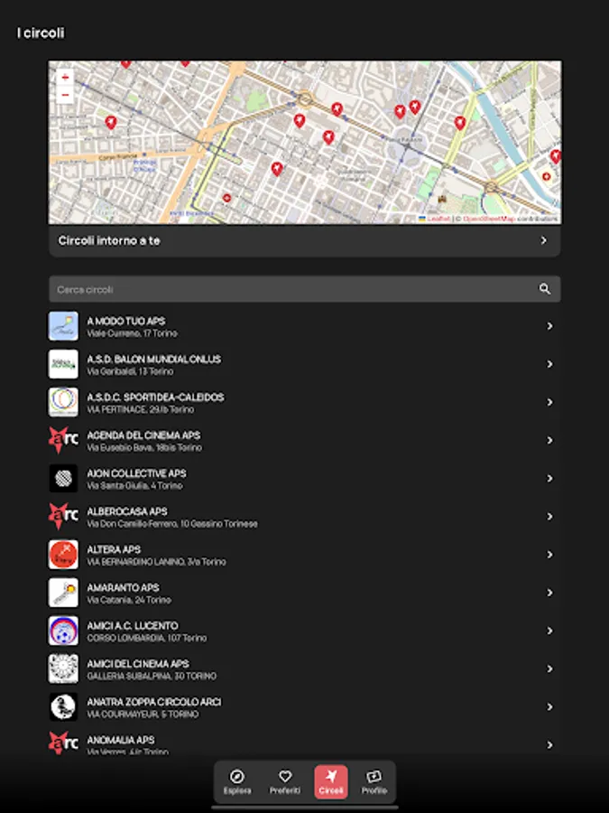Focus the Cerca circoli search field

click(305, 289)
